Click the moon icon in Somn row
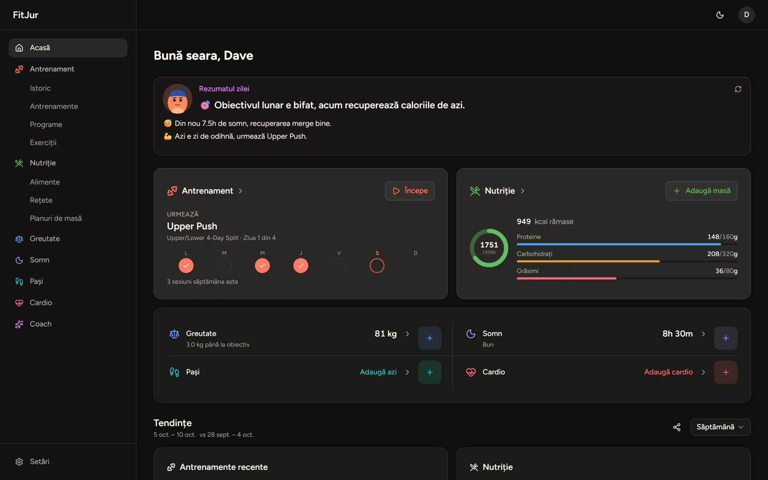Viewport: 768px width, 480px height. click(x=471, y=334)
